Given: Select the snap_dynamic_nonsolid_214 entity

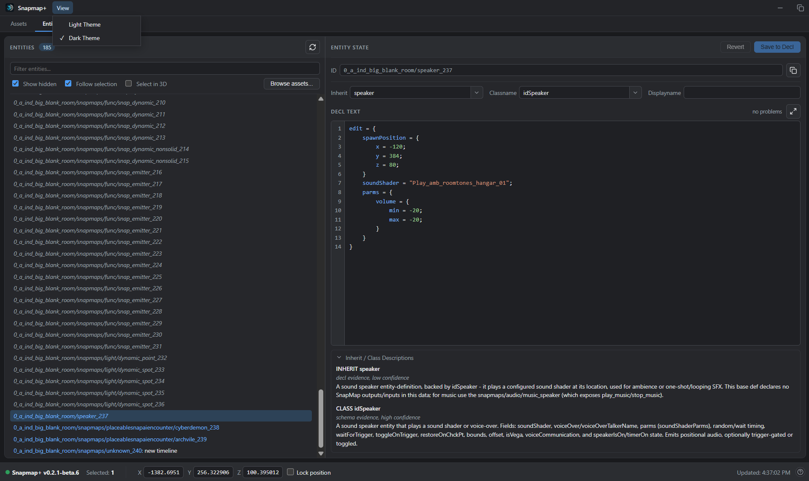Looking at the screenshot, I should [161, 149].
